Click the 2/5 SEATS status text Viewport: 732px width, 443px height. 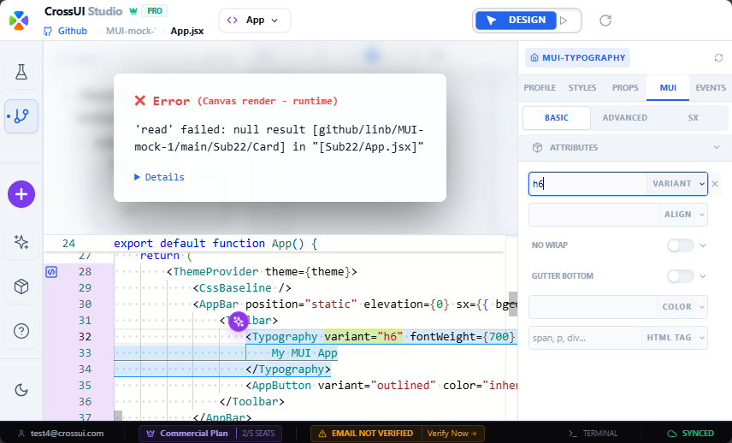click(258, 434)
